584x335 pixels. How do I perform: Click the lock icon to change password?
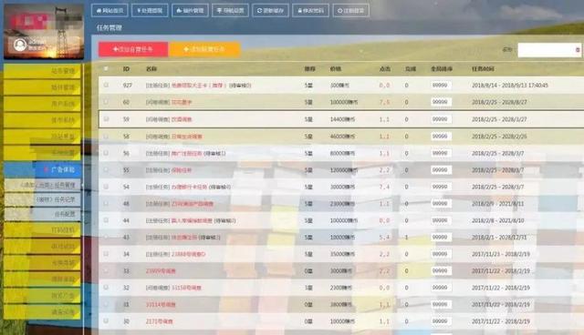click(x=300, y=10)
